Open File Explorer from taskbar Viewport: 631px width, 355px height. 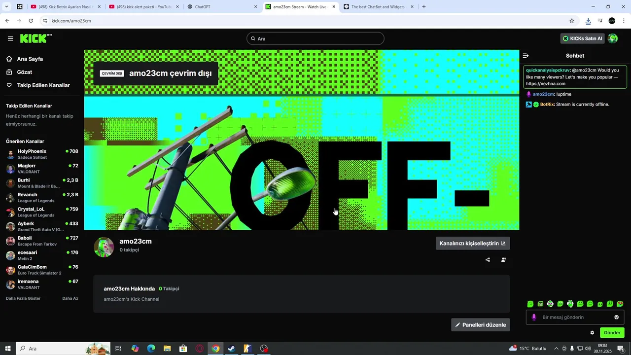click(x=167, y=349)
